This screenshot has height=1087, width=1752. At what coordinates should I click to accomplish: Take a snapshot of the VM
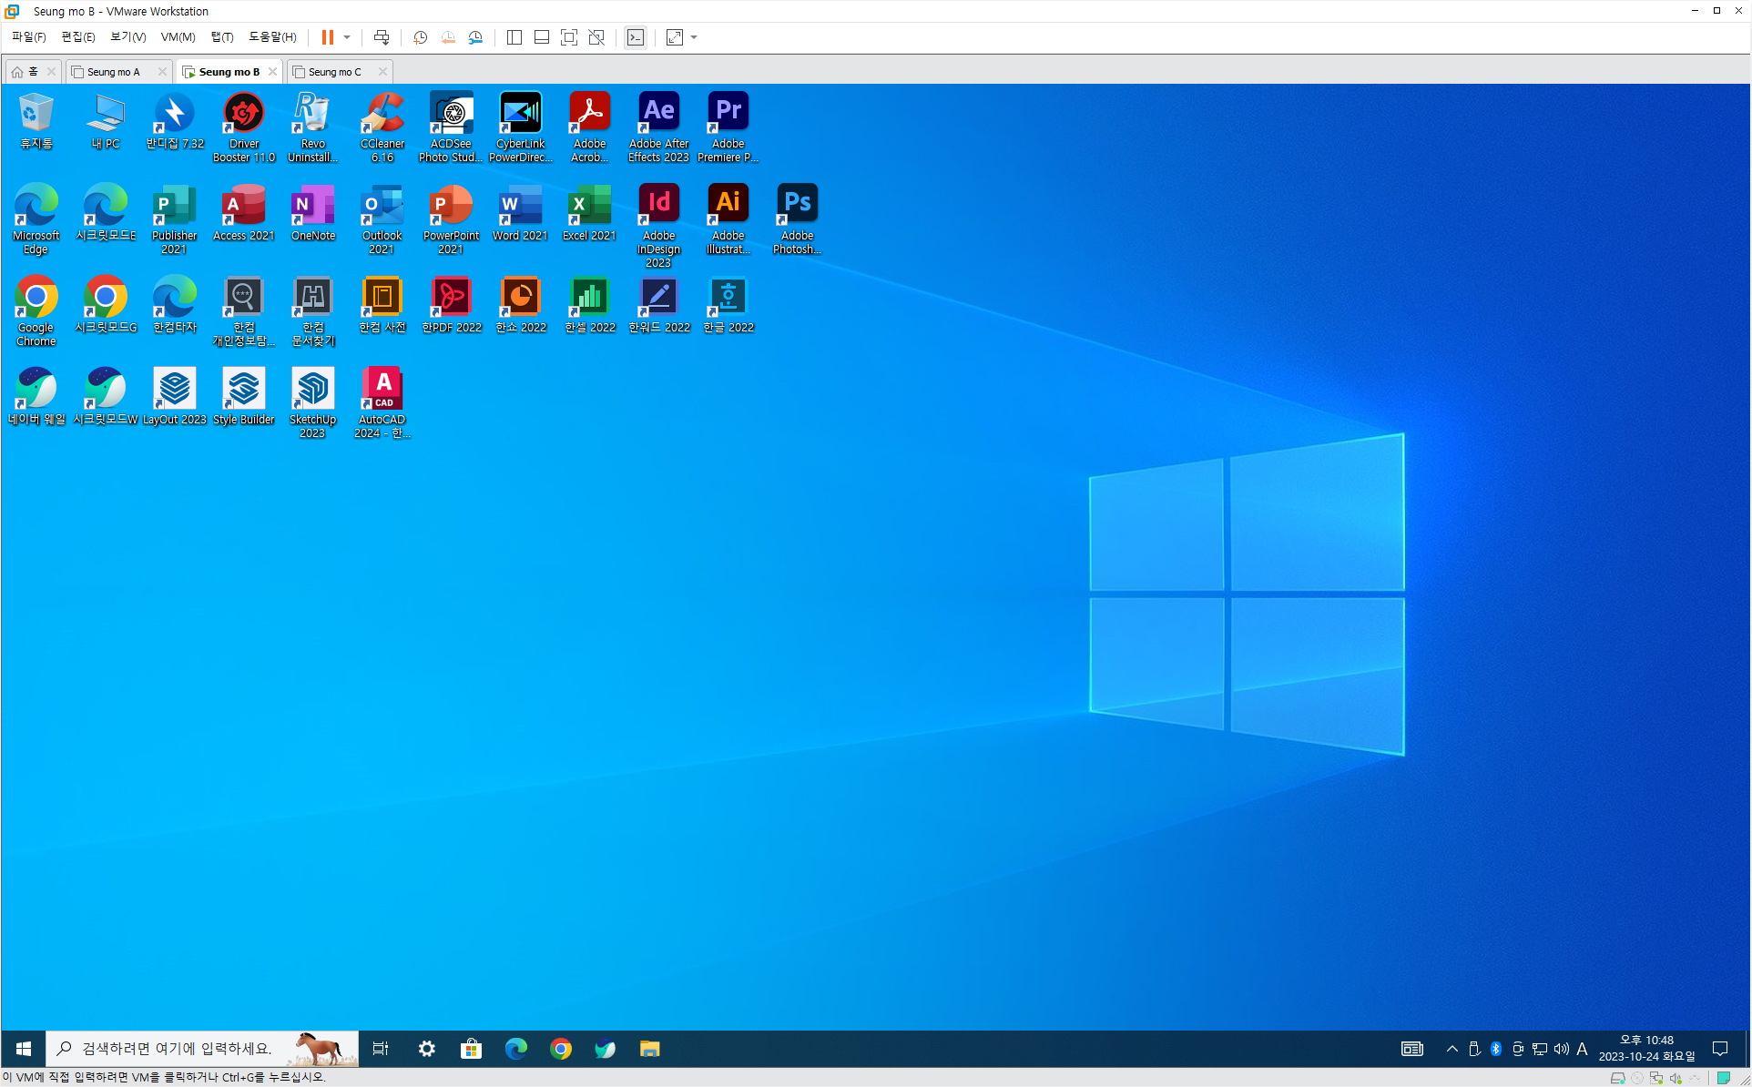[x=420, y=37]
